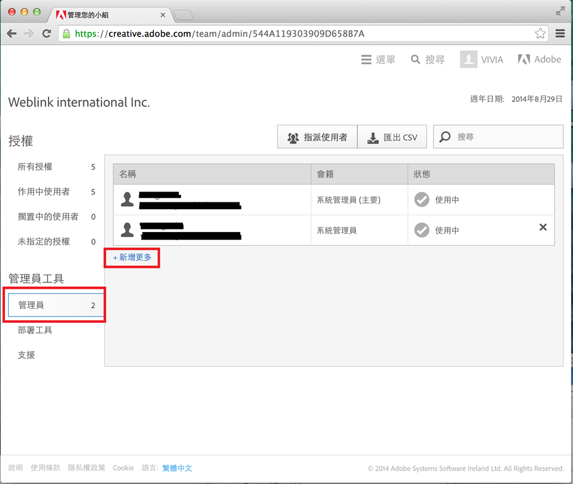Image resolution: width=573 pixels, height=484 pixels.
Task: Click the user icon of the second 系統管理員 row
Action: (x=127, y=230)
